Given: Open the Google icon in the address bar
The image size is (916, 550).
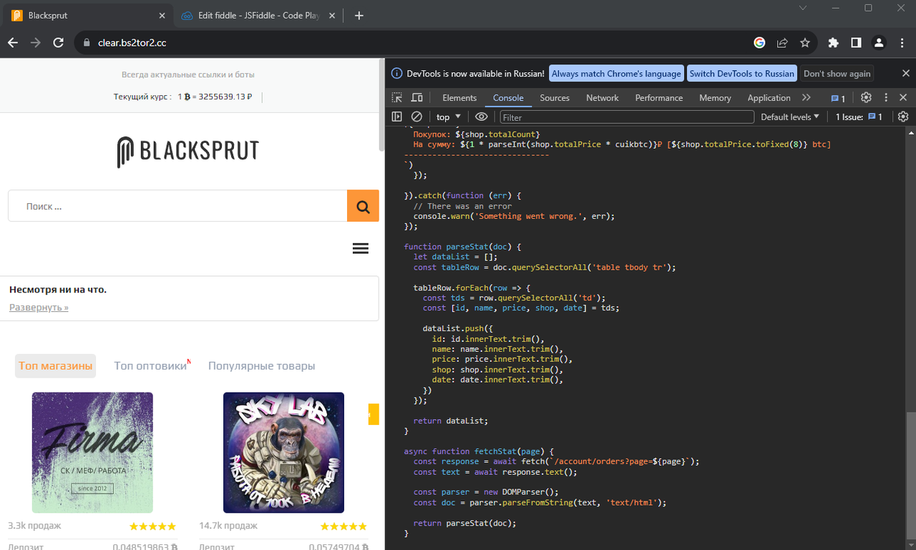Looking at the screenshot, I should pos(760,43).
